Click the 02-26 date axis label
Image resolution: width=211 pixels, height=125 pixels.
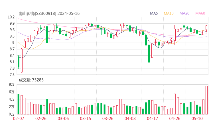[41, 118]
